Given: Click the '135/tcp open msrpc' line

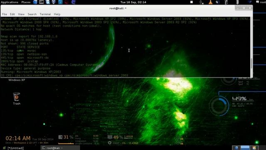Looking at the screenshot, I should (18, 51).
